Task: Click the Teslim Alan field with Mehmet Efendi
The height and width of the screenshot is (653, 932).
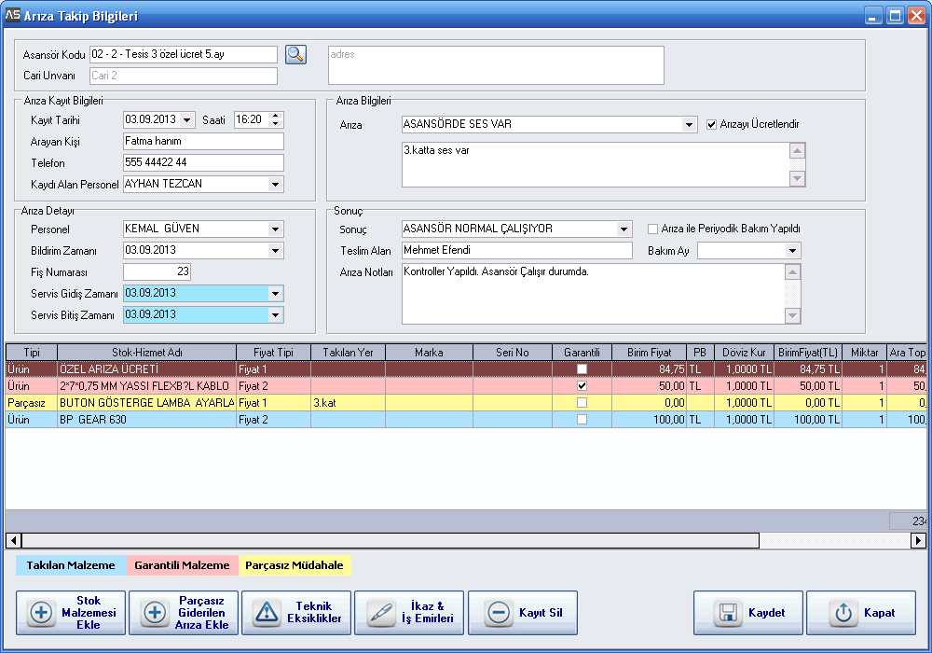Action: pos(517,250)
